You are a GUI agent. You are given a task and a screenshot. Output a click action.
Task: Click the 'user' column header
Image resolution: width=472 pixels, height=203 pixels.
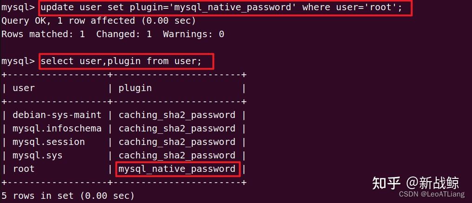(x=24, y=88)
